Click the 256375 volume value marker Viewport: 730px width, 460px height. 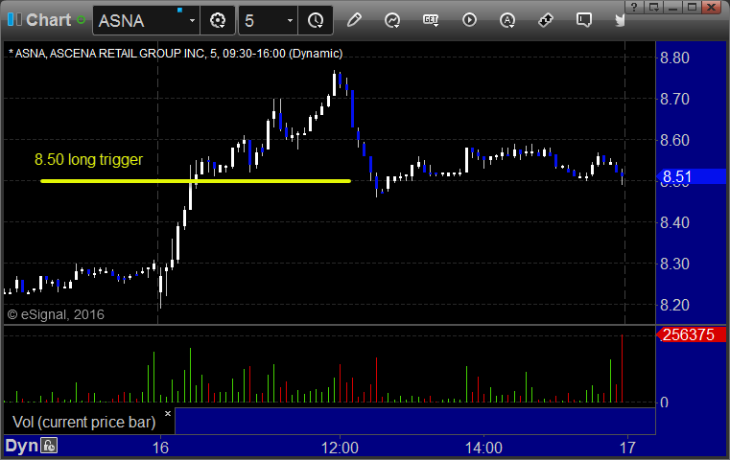click(691, 334)
